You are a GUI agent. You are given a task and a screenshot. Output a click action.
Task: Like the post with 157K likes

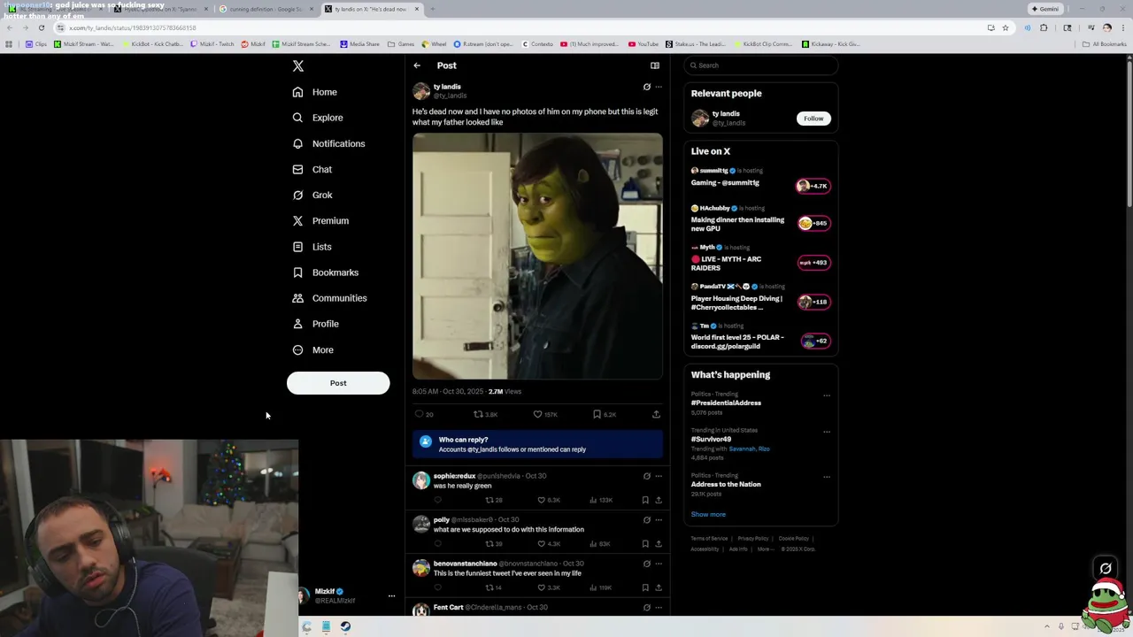537,414
